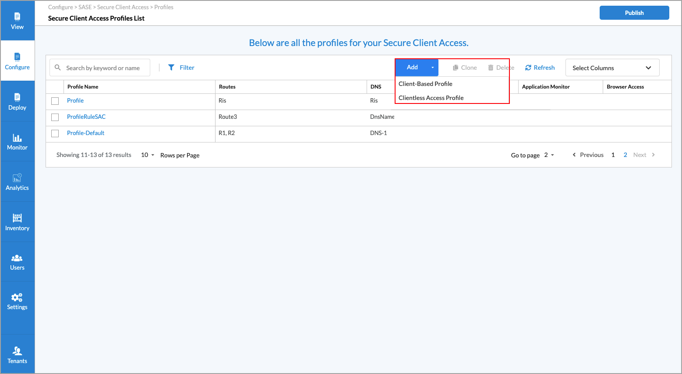The width and height of the screenshot is (682, 374).
Task: Check the box next to ProfileRuleSAC
Action: click(55, 117)
